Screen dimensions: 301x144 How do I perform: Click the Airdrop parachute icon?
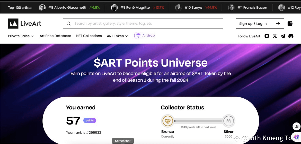[138, 36]
